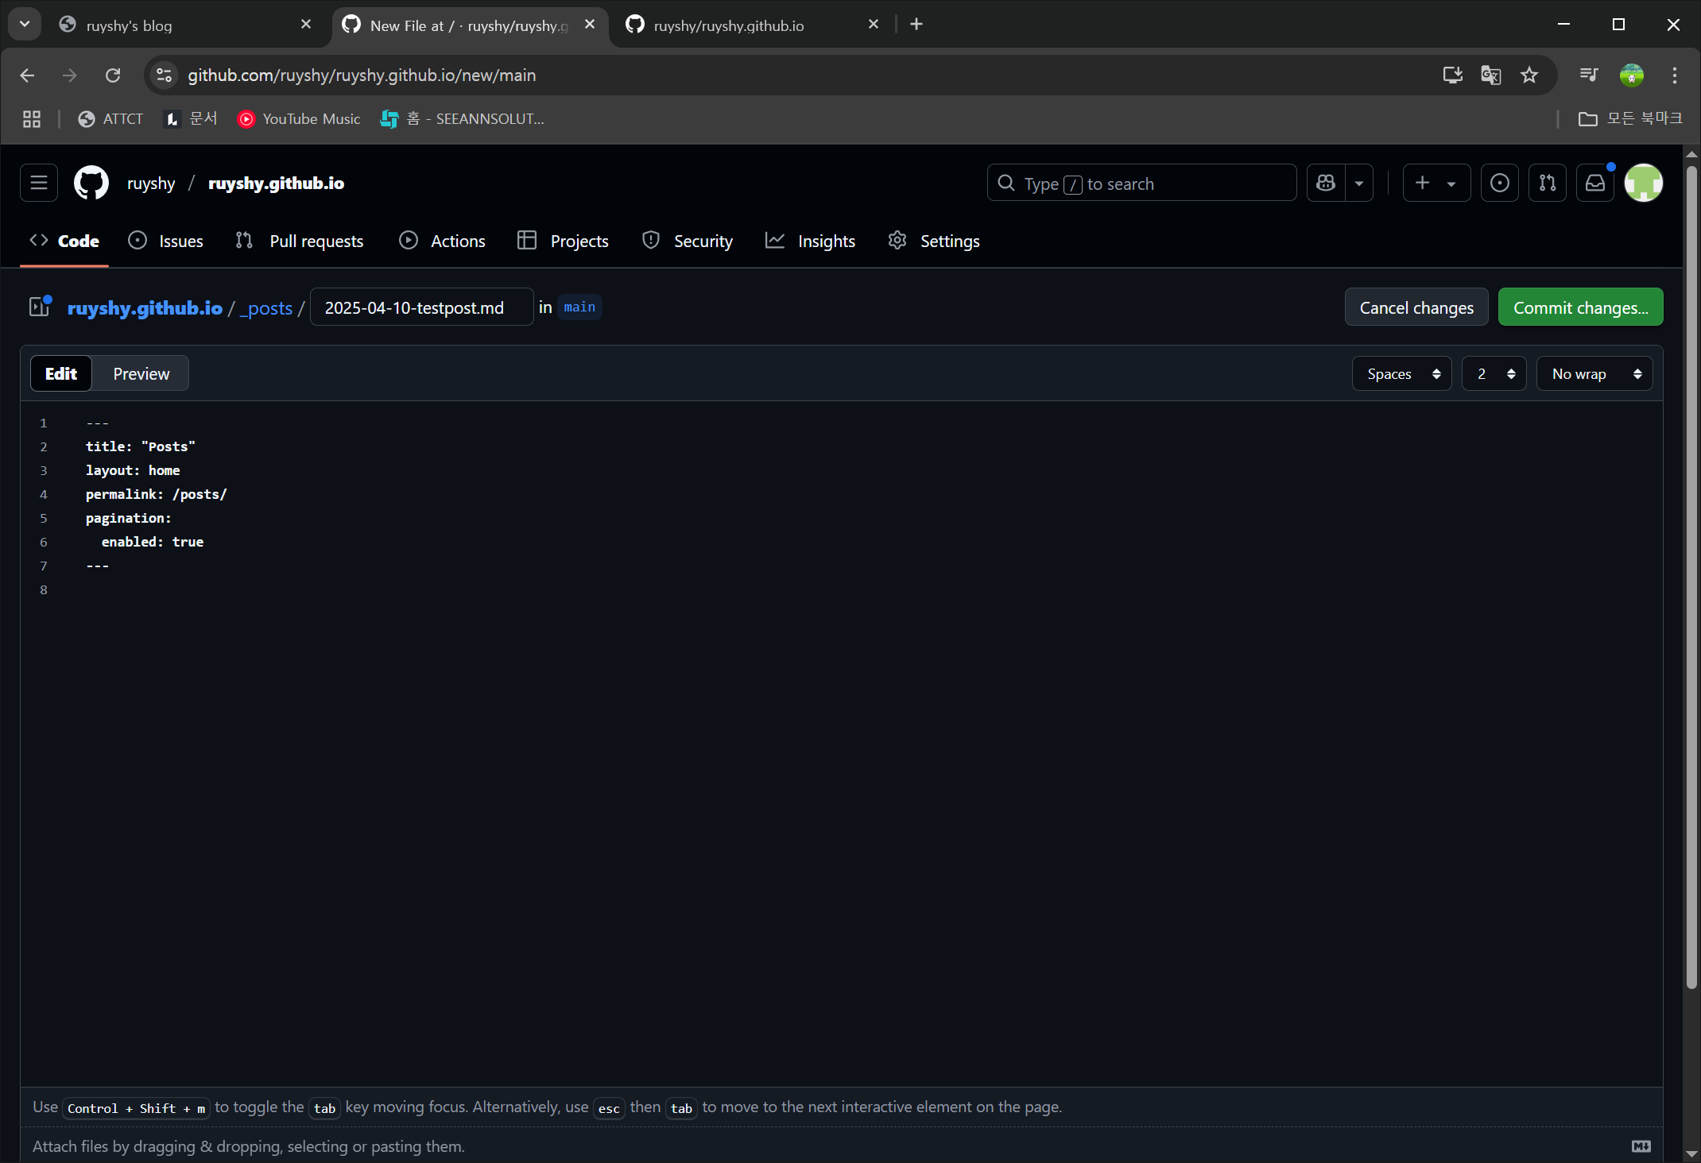Open the notifications inbox
This screenshot has height=1163, width=1701.
(1594, 183)
